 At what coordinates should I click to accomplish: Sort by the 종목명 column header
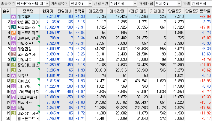pyautogui.click(x=28, y=11)
